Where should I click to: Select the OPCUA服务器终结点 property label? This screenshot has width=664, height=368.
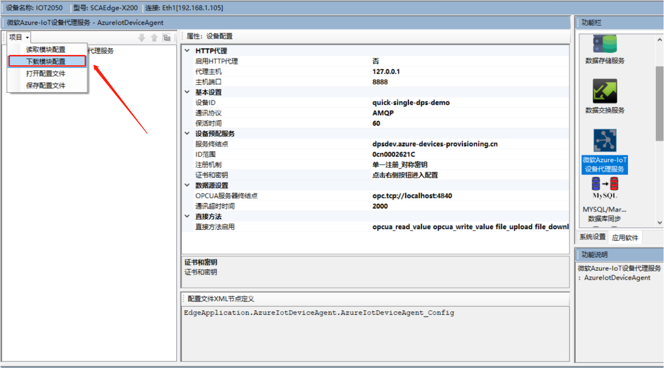click(x=226, y=195)
